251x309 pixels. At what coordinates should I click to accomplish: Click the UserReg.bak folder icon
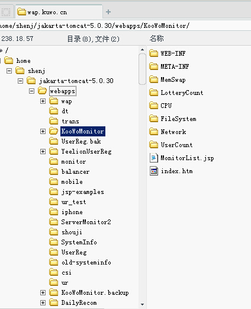54,141
